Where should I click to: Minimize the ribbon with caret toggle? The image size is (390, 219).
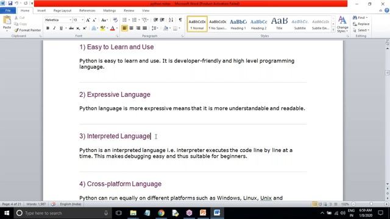tap(380, 10)
